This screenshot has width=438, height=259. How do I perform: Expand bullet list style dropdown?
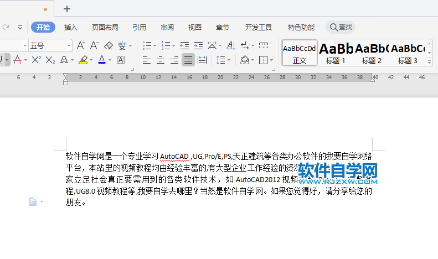coord(154,45)
